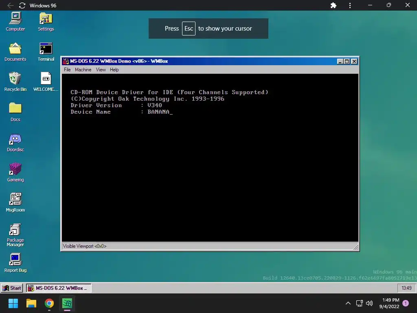The height and width of the screenshot is (313, 417).
Task: Show hidden system tray icons
Action: point(348,303)
